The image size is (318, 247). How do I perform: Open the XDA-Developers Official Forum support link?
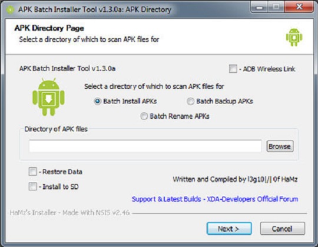pos(215,199)
